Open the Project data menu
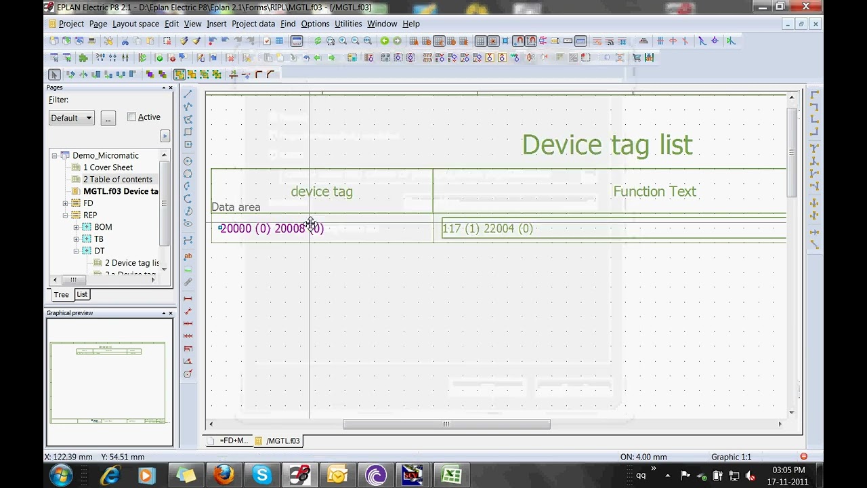867x488 pixels. pos(253,24)
